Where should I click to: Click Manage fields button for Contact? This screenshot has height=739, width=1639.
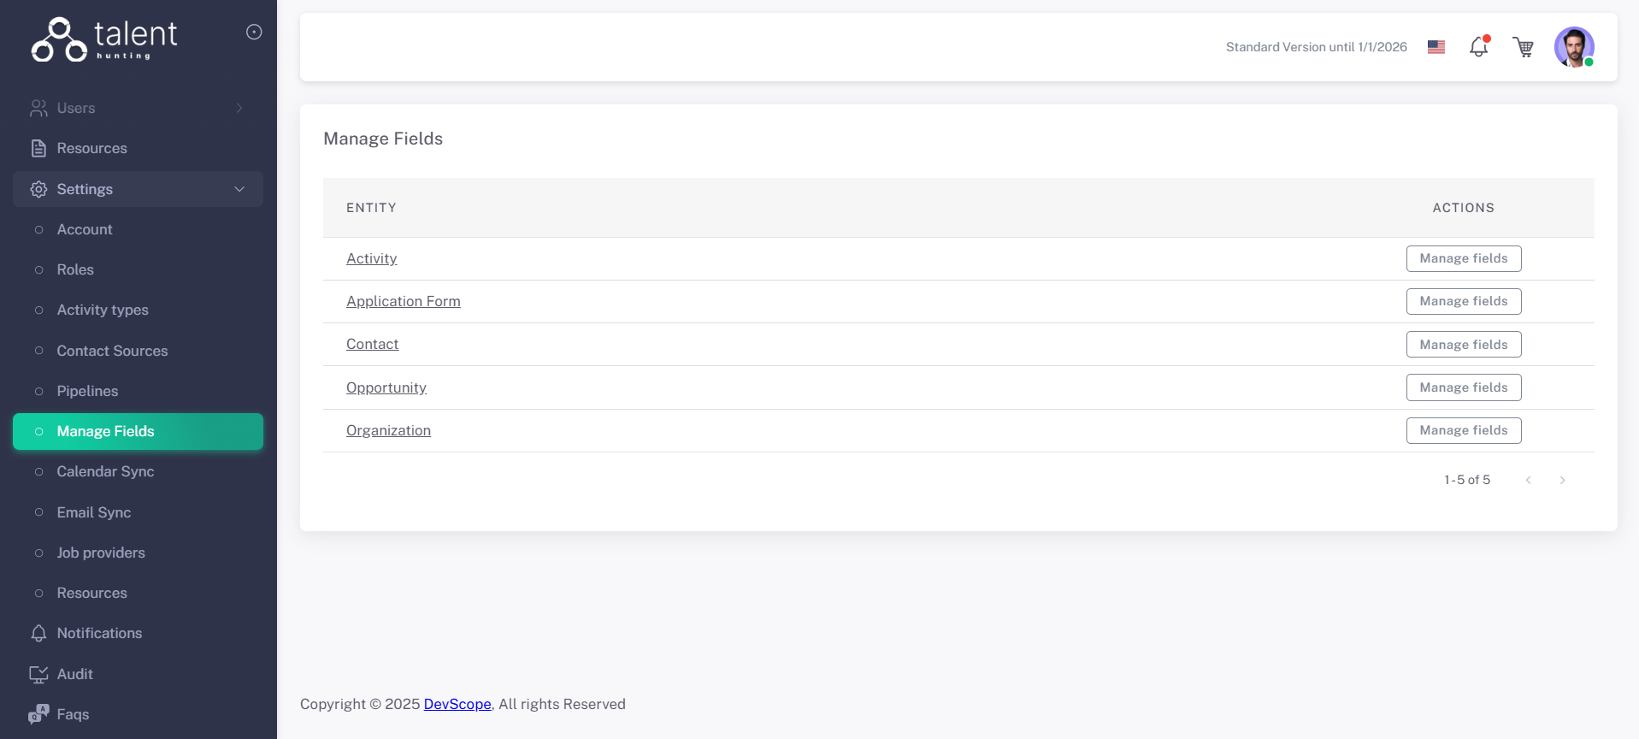point(1463,345)
